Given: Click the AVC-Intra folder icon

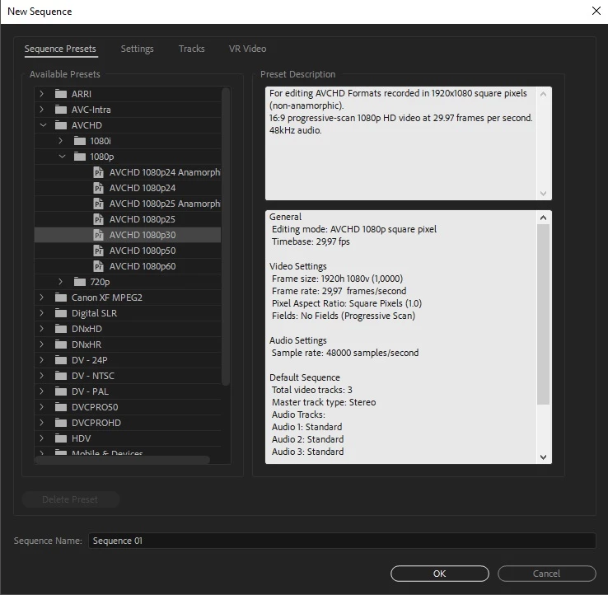Looking at the screenshot, I should (x=61, y=110).
